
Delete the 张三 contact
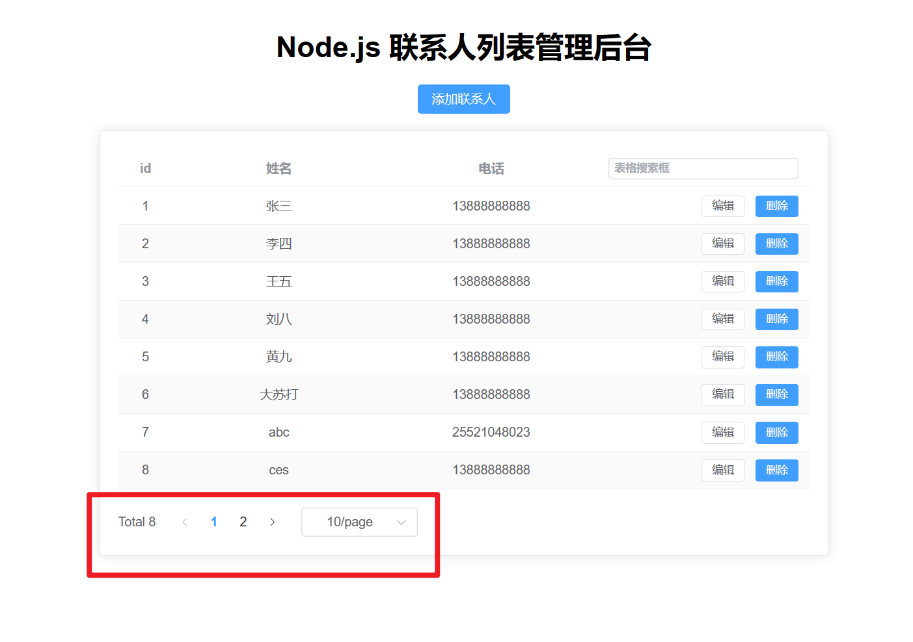(776, 206)
